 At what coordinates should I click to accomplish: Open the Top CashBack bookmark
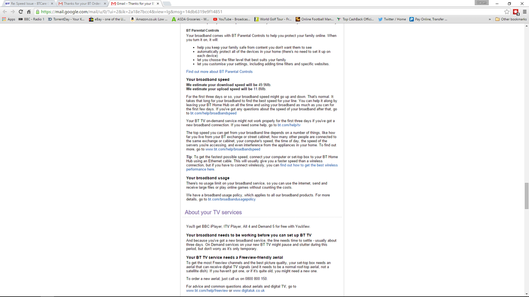(x=356, y=19)
